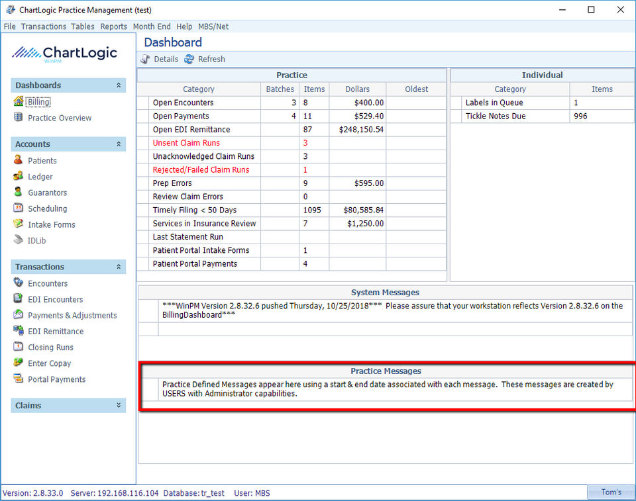Click the Patients person icon
The height and width of the screenshot is (501, 636).
19,159
